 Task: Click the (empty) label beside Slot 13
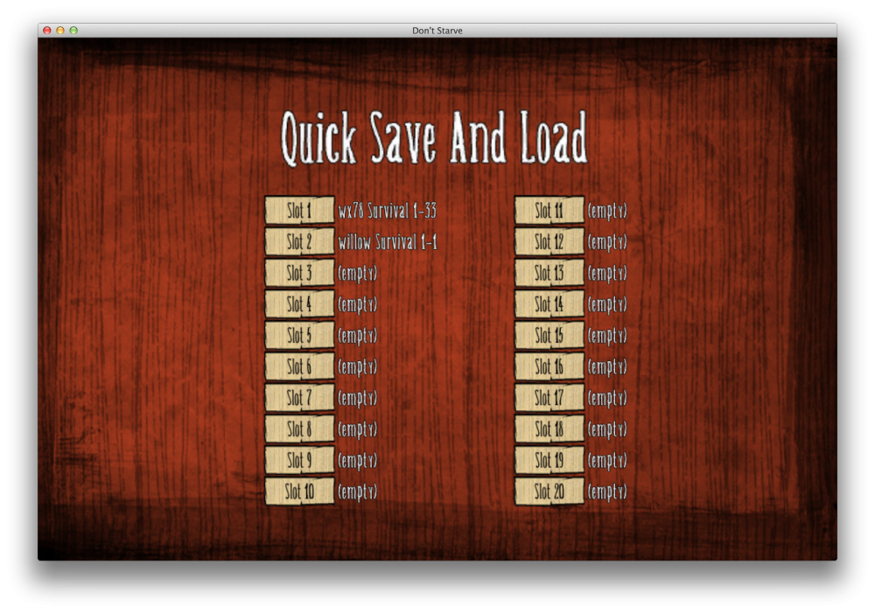607,274
